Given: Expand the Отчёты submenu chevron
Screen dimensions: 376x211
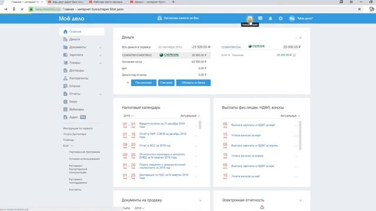Looking at the screenshot, I should [x=100, y=94].
